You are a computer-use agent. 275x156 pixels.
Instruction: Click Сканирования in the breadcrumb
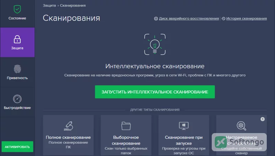(x=73, y=5)
